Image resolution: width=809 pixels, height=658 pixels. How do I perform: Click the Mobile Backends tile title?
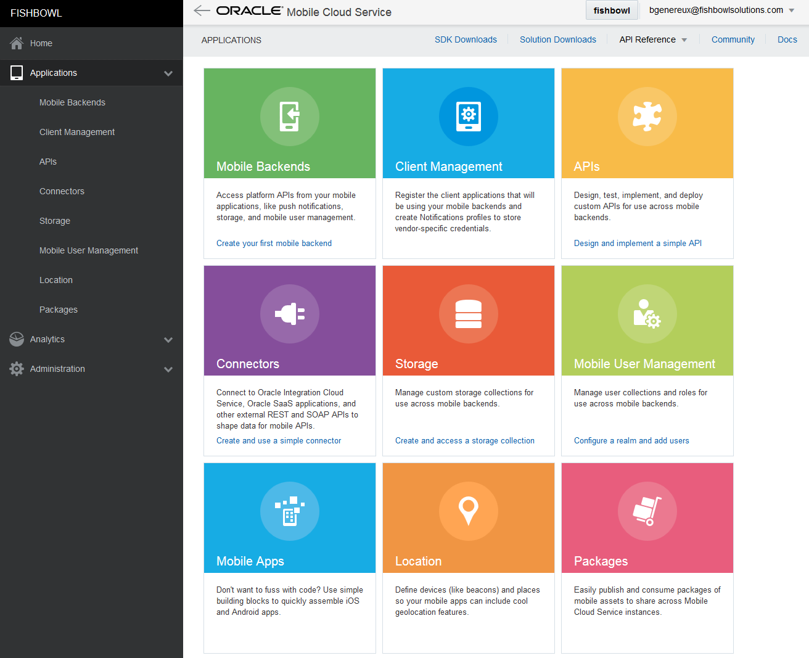263,167
